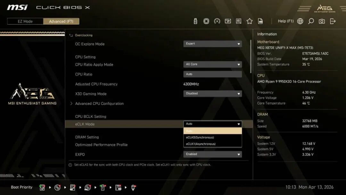Click the settings list scrollbar

click(251, 56)
